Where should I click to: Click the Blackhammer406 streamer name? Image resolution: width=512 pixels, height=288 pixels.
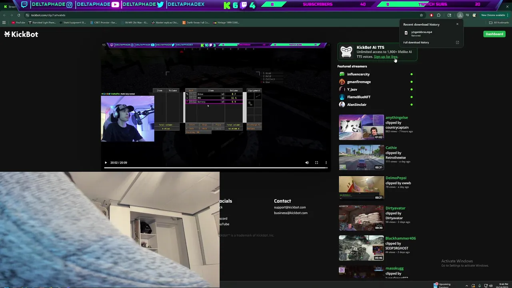[x=400, y=238]
